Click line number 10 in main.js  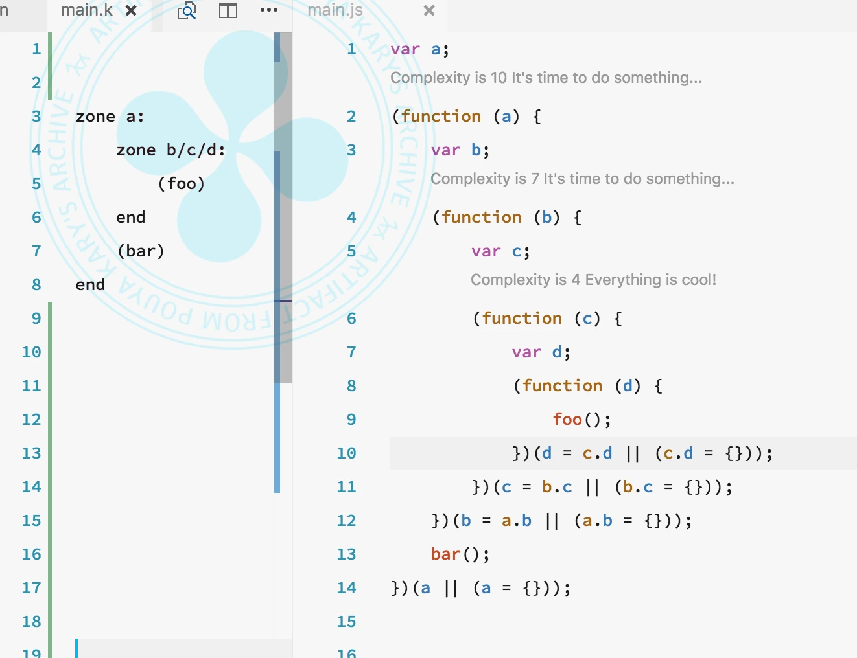tap(346, 453)
